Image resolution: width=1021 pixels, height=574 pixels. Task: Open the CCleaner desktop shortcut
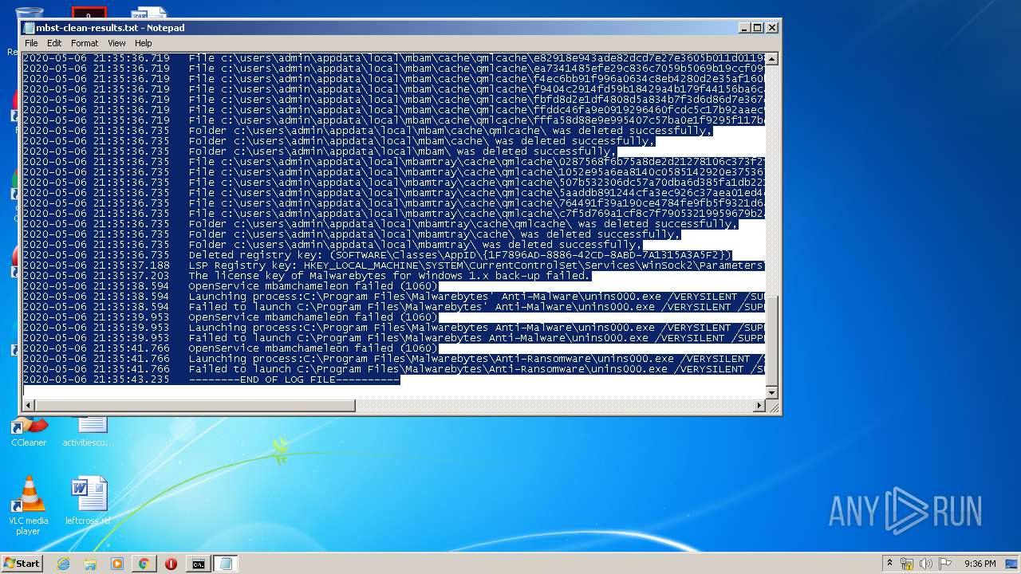[29, 431]
